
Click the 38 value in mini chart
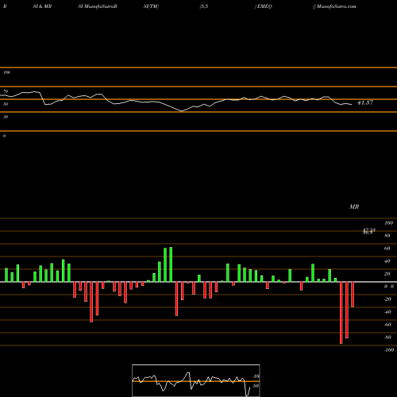click(x=256, y=376)
